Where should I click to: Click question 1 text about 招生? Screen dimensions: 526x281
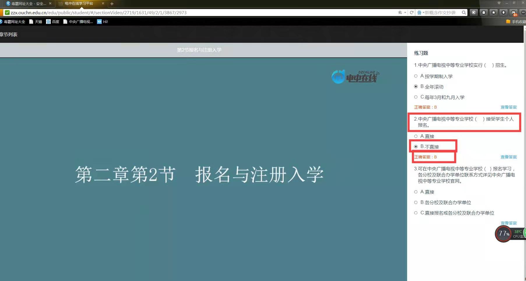click(x=461, y=65)
